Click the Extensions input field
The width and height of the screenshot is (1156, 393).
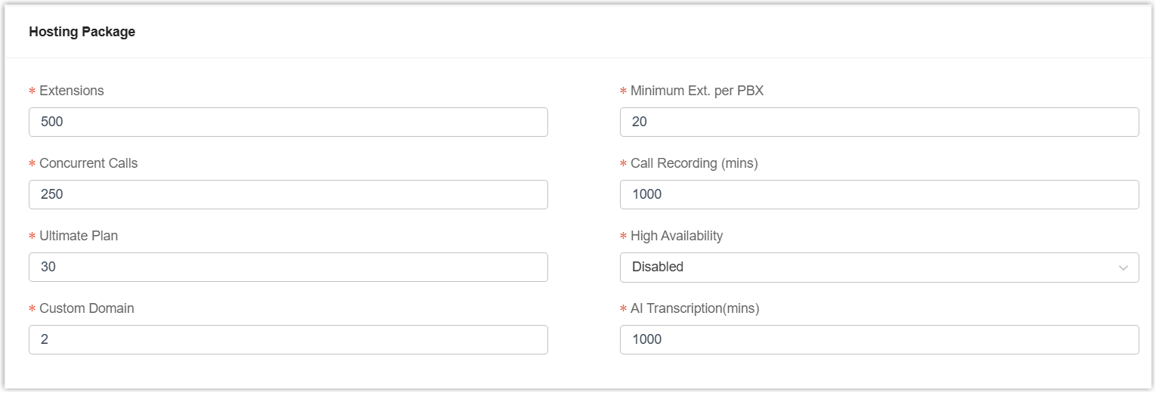pos(288,122)
